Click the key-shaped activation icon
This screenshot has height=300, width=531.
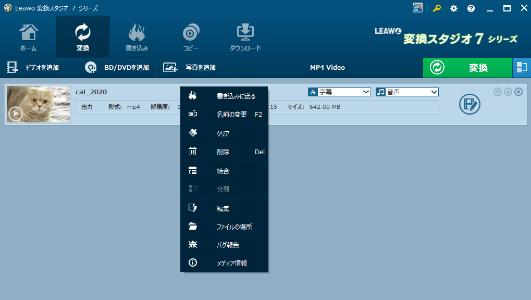click(x=437, y=8)
